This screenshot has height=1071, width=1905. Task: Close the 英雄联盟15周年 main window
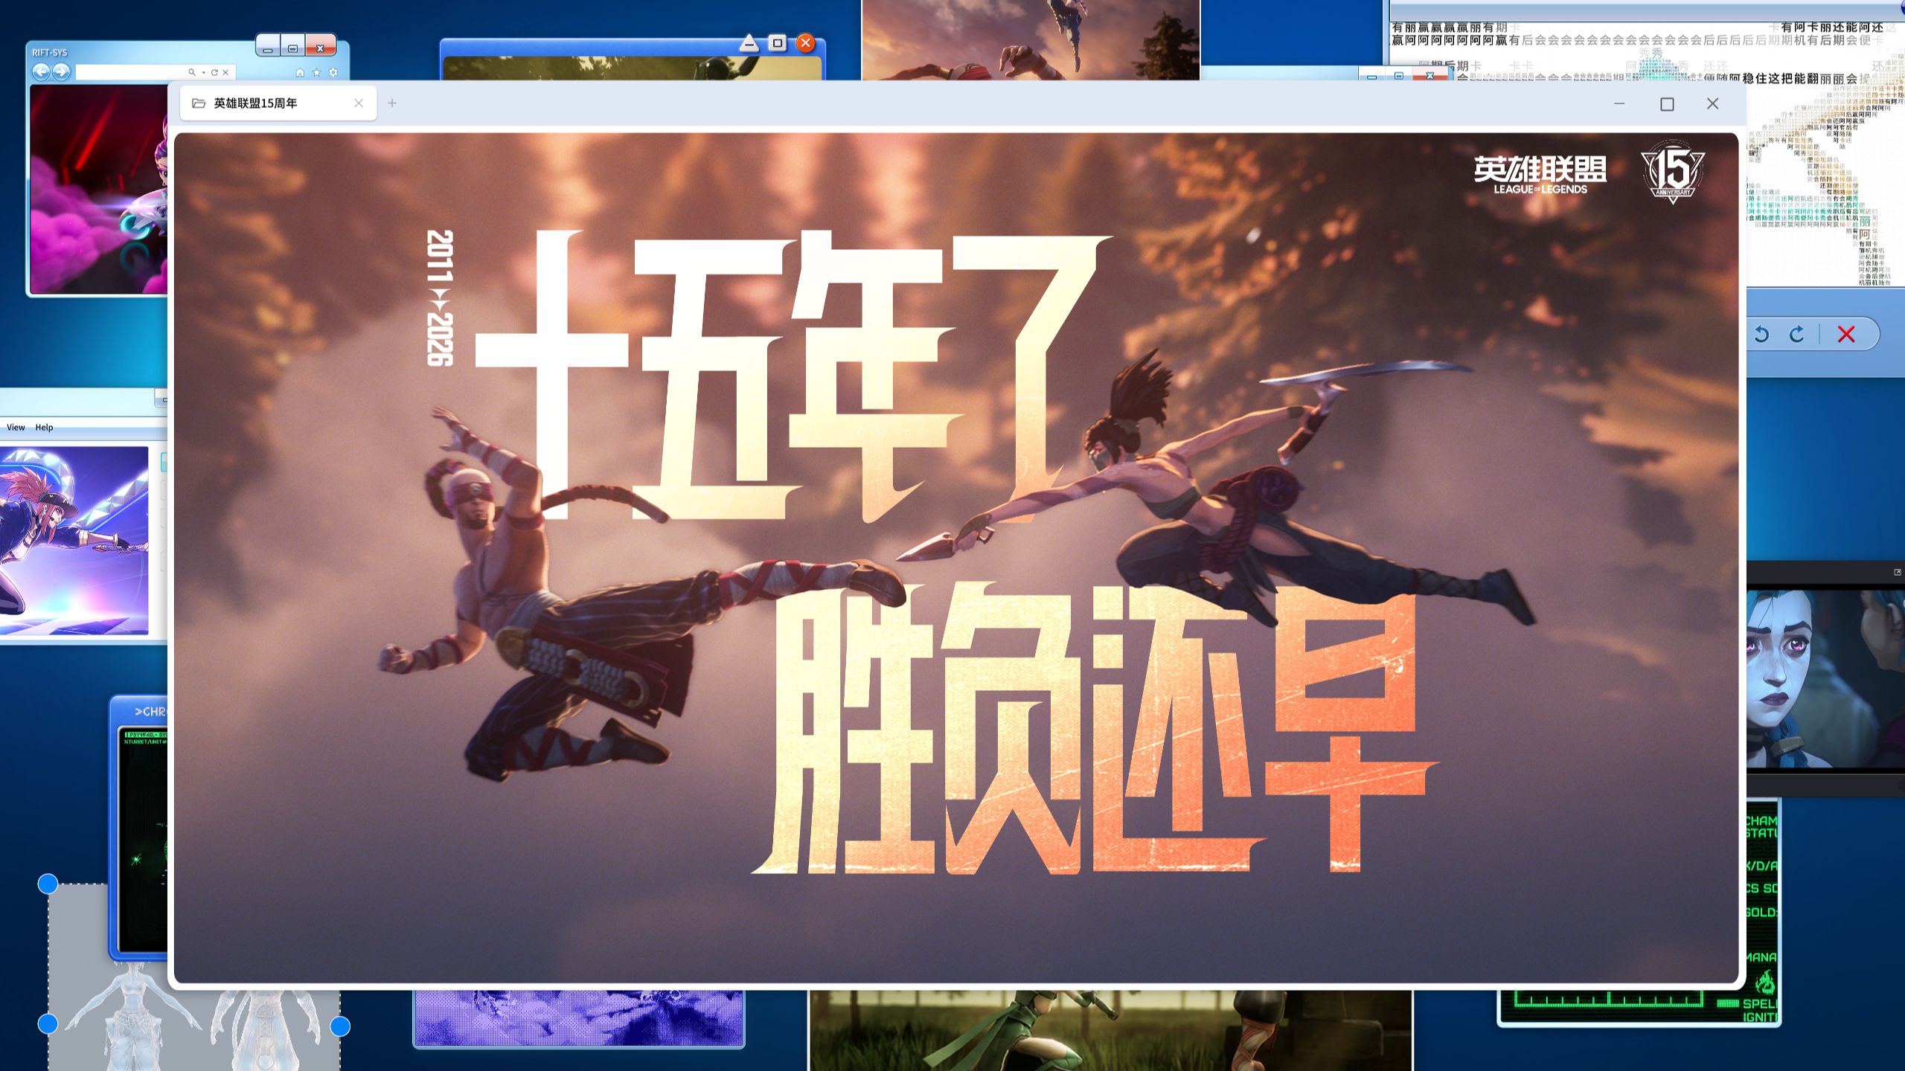point(1712,103)
